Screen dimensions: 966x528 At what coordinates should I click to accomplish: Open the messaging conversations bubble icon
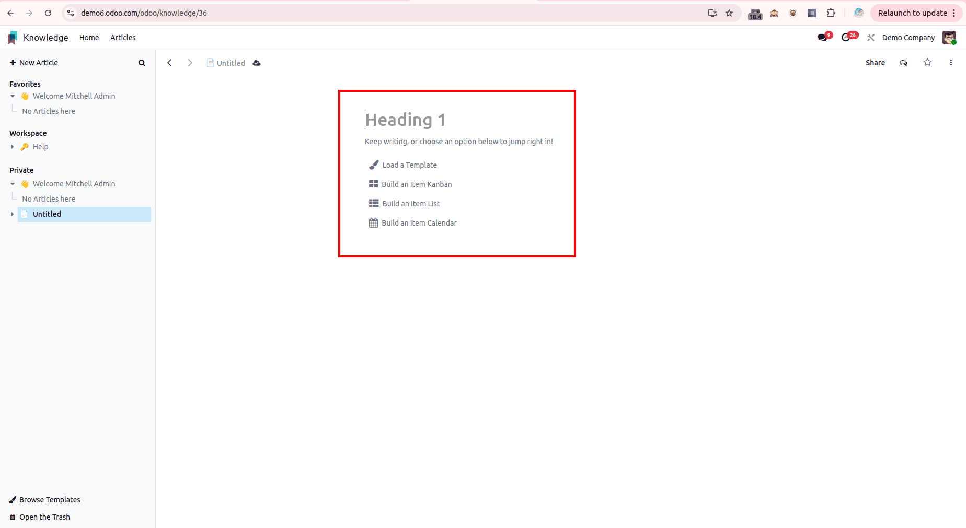[824, 37]
